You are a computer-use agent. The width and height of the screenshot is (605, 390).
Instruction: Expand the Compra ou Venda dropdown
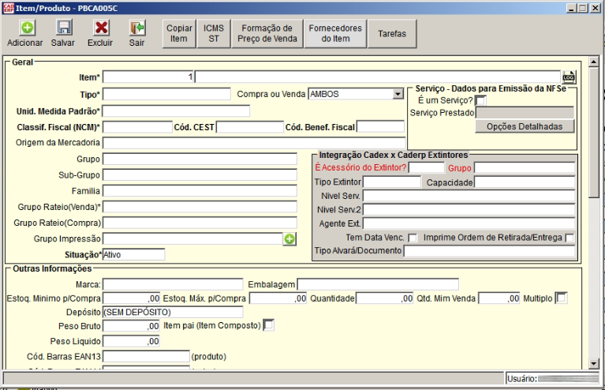coord(398,94)
